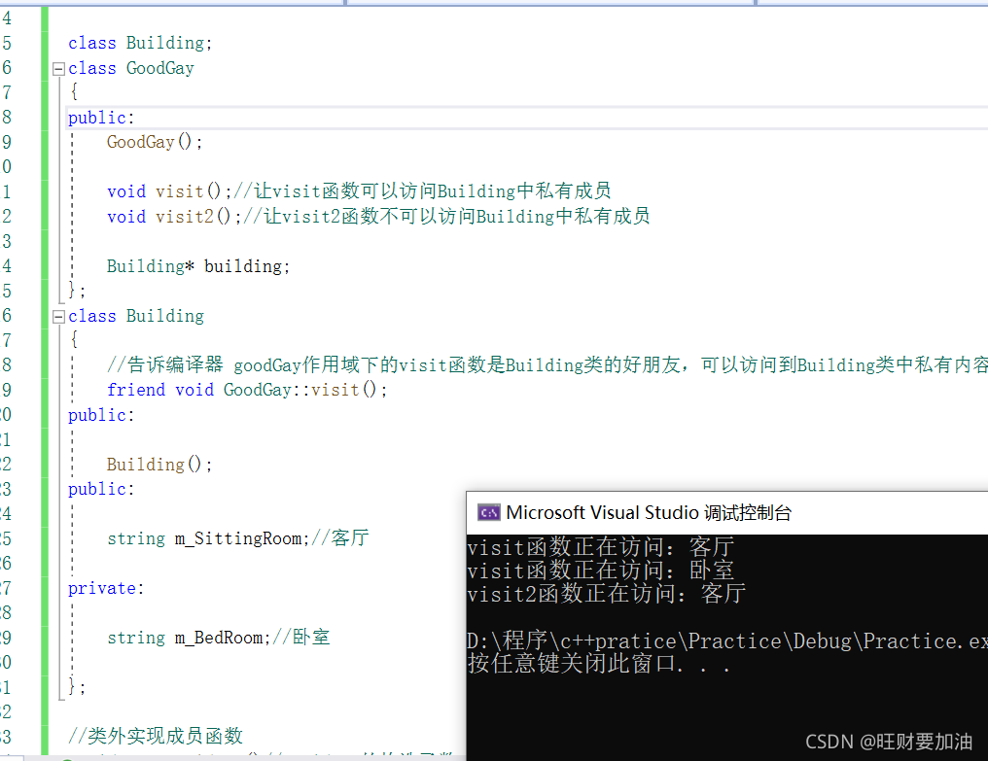Viewport: 988px width, 761px height.
Task: Click the 'class GoodGay' declaration text
Action: (131, 68)
